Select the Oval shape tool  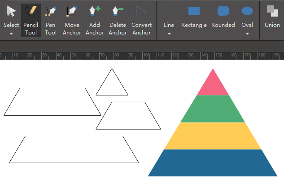coord(247,16)
